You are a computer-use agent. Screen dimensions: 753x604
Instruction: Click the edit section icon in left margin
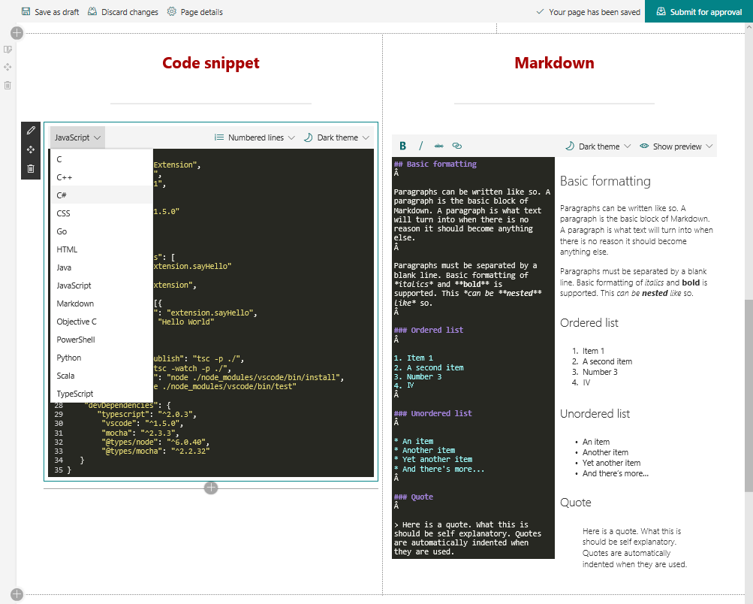tap(8, 50)
